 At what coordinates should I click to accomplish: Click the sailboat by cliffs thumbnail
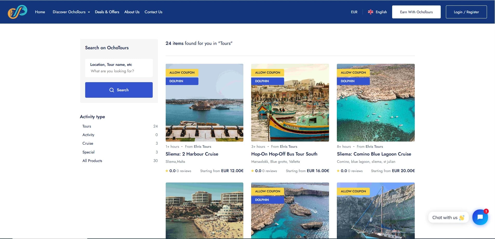point(376,210)
